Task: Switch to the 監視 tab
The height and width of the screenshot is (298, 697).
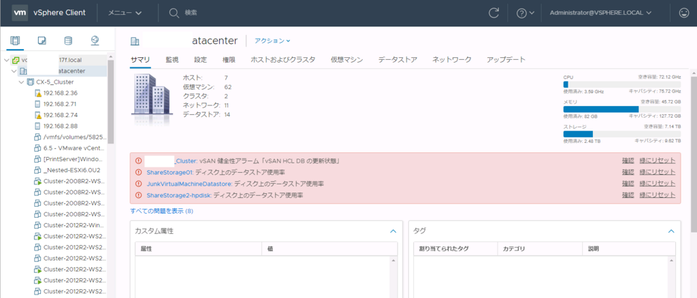Action: click(x=172, y=59)
